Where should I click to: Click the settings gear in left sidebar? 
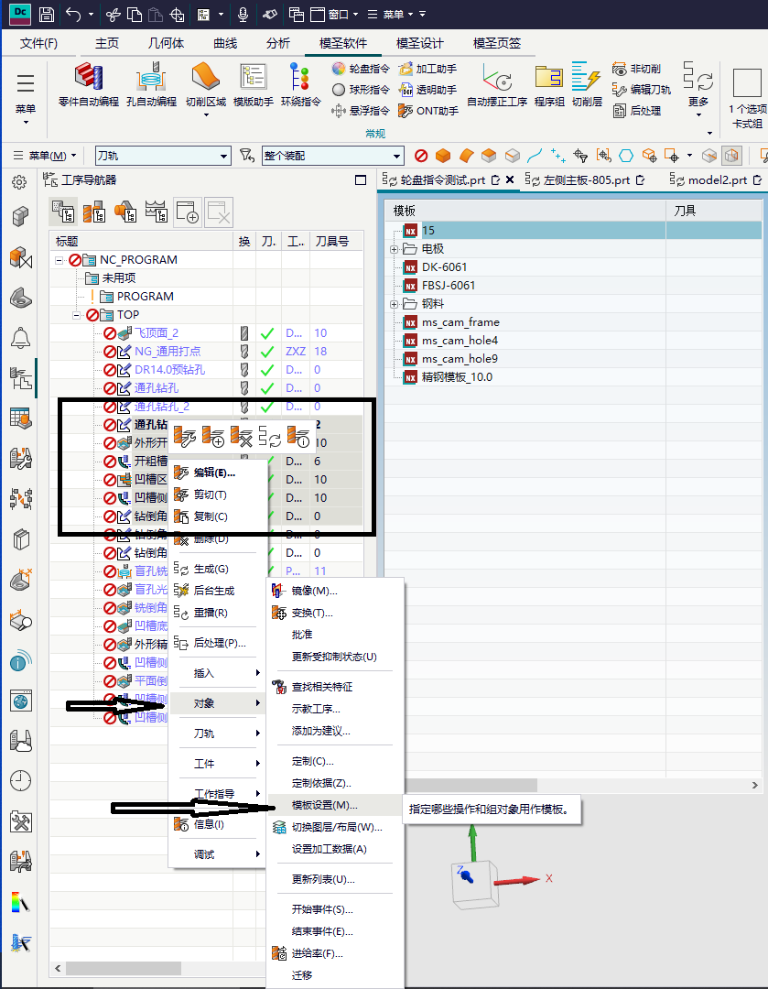(x=19, y=182)
